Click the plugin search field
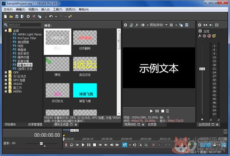The width and height of the screenshot is (230, 156). click(25, 25)
